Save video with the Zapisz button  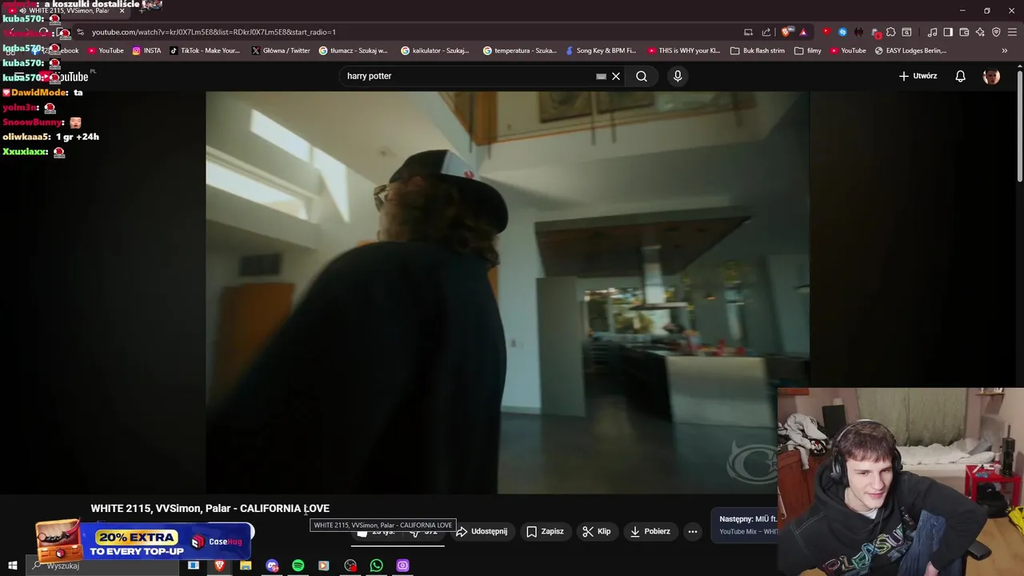[545, 531]
